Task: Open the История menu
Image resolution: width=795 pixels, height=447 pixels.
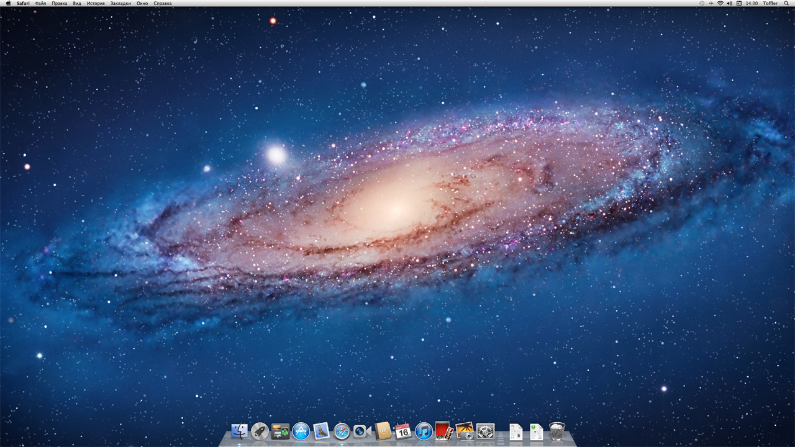Action: (96, 3)
